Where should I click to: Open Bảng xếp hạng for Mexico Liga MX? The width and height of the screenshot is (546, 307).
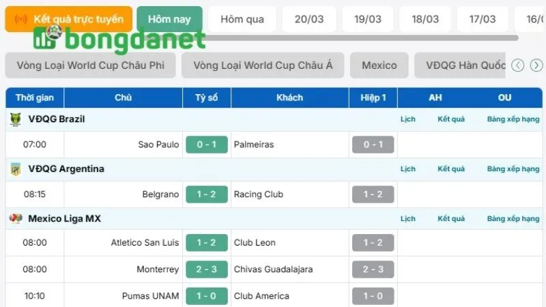[513, 219]
